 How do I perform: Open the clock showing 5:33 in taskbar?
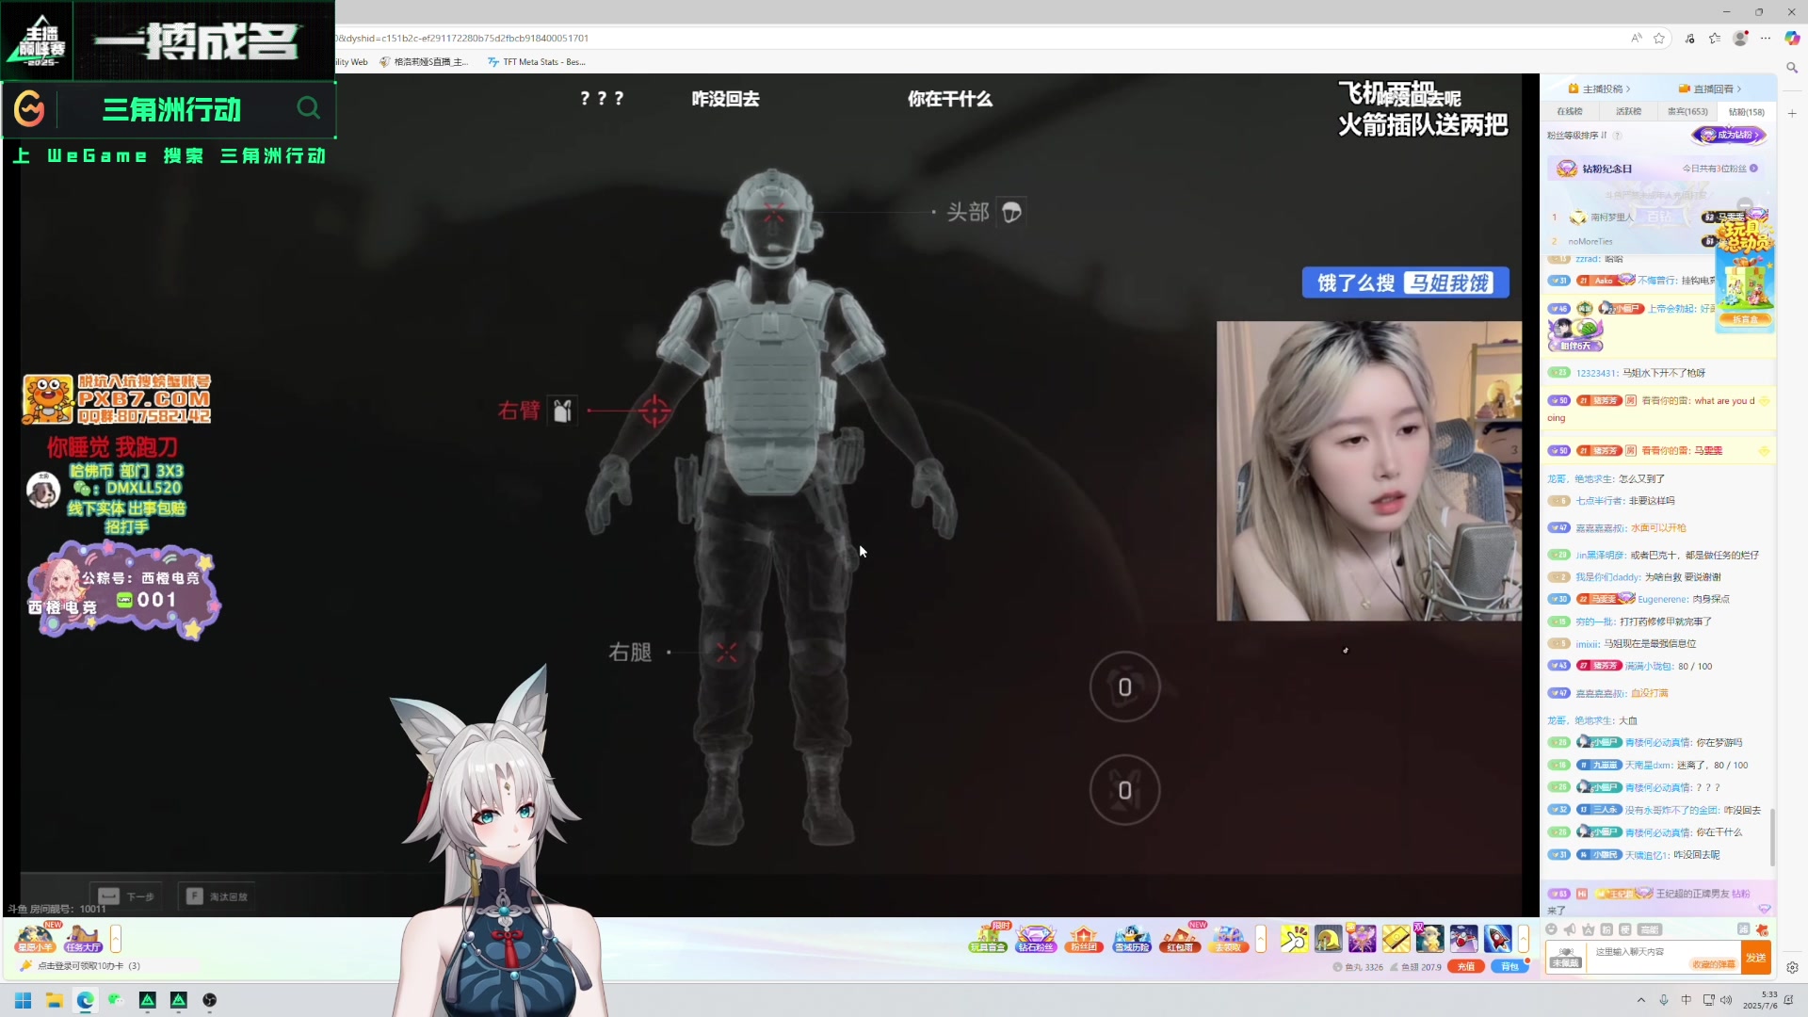click(1759, 1000)
